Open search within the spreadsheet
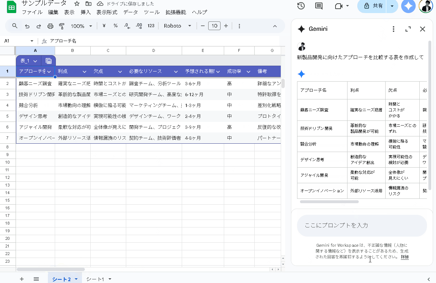Viewport: 436px width, 283px height. coord(15,26)
